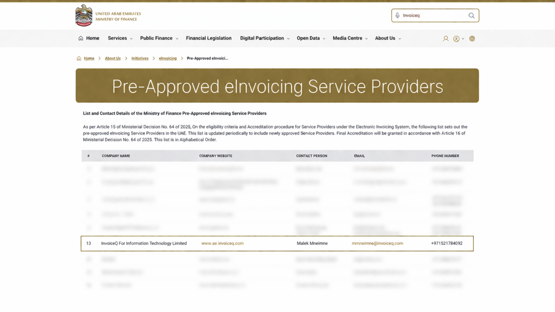Open the Open Data menu

308,38
